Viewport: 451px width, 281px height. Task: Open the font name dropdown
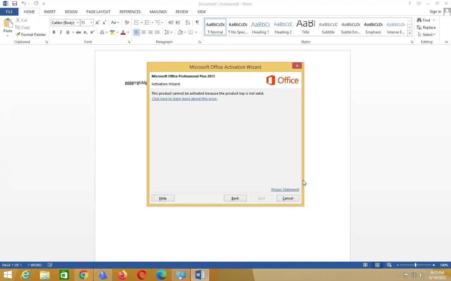pyautogui.click(x=78, y=22)
